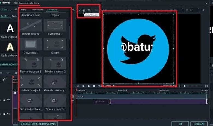Stop preview playback
The image size is (213, 126).
pyautogui.click(x=94, y=86)
